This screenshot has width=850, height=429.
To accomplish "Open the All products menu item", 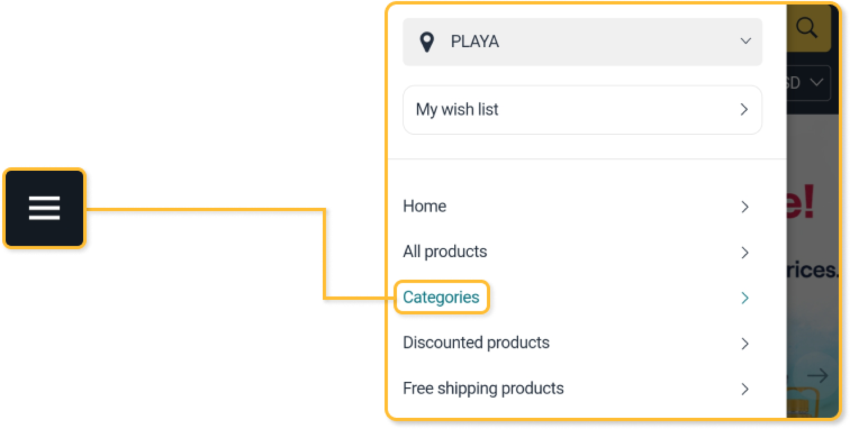I will pos(445,252).
